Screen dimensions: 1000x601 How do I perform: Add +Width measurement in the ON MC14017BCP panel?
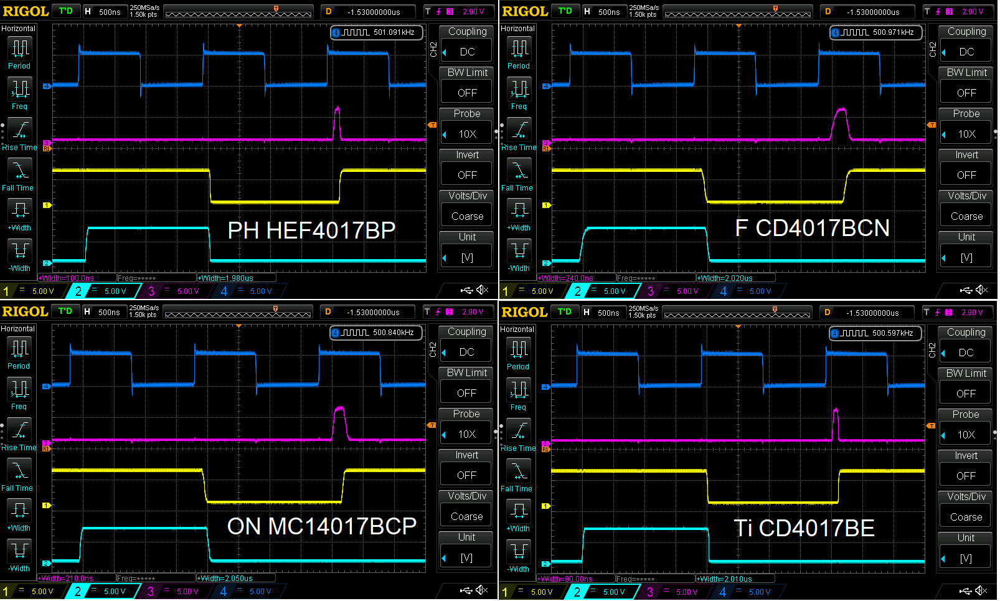point(19,516)
